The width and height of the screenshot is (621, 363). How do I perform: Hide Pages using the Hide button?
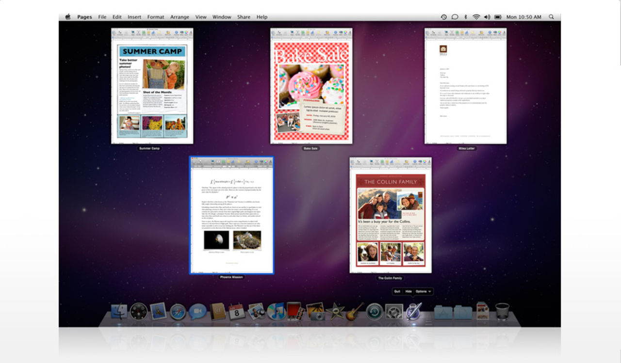pos(408,292)
